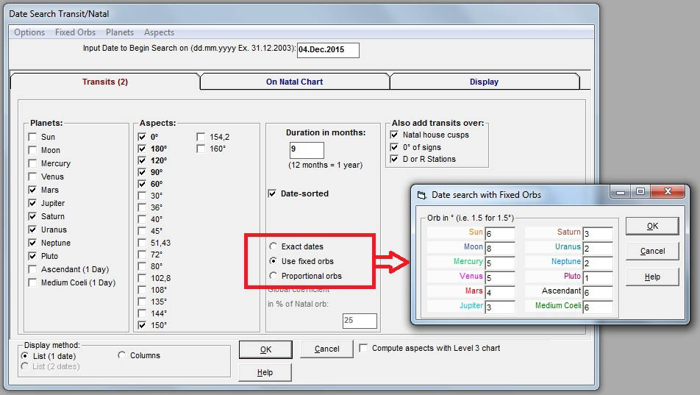Select the Exact dates radio button
Image resolution: width=700 pixels, height=395 pixels.
274,246
